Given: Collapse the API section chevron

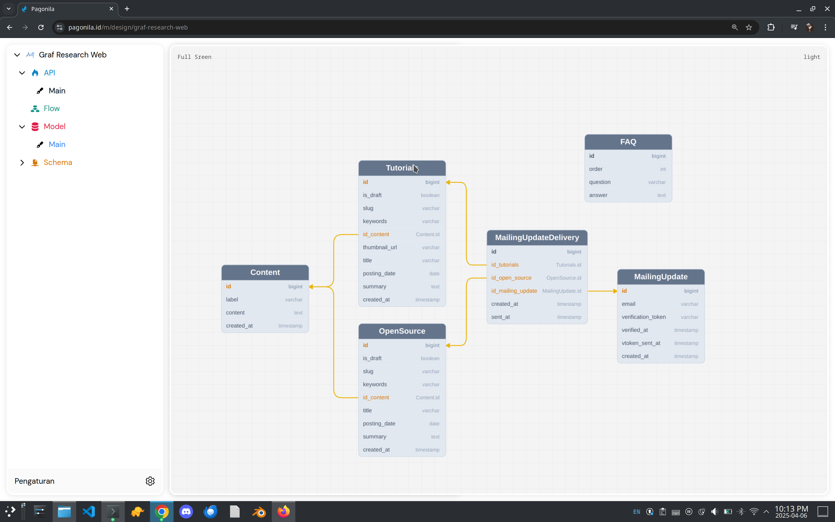Looking at the screenshot, I should tap(22, 73).
